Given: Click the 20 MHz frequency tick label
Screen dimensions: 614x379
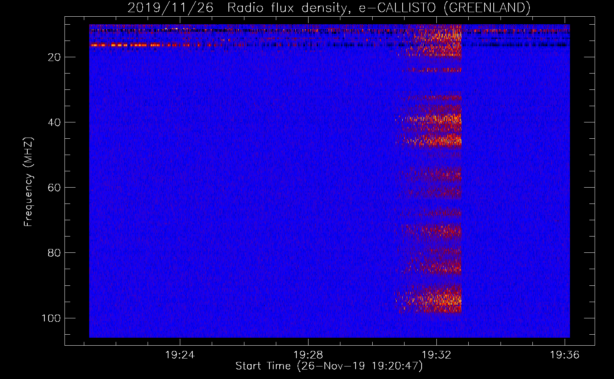Looking at the screenshot, I should coord(54,57).
